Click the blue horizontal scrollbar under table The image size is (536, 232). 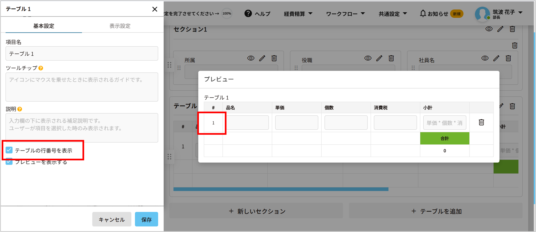(x=281, y=189)
